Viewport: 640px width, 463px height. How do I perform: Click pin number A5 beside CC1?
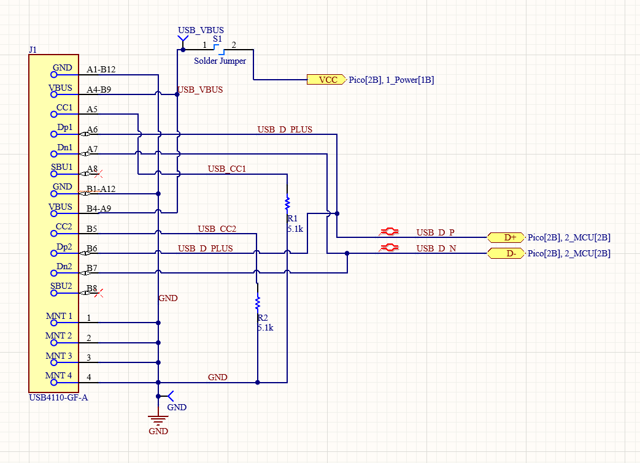[92, 109]
